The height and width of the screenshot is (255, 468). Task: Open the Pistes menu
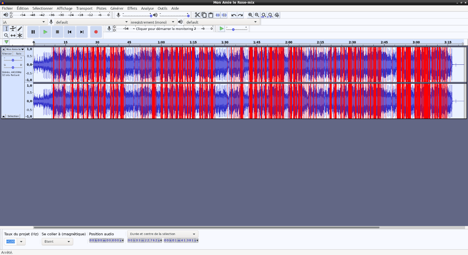tap(101, 8)
